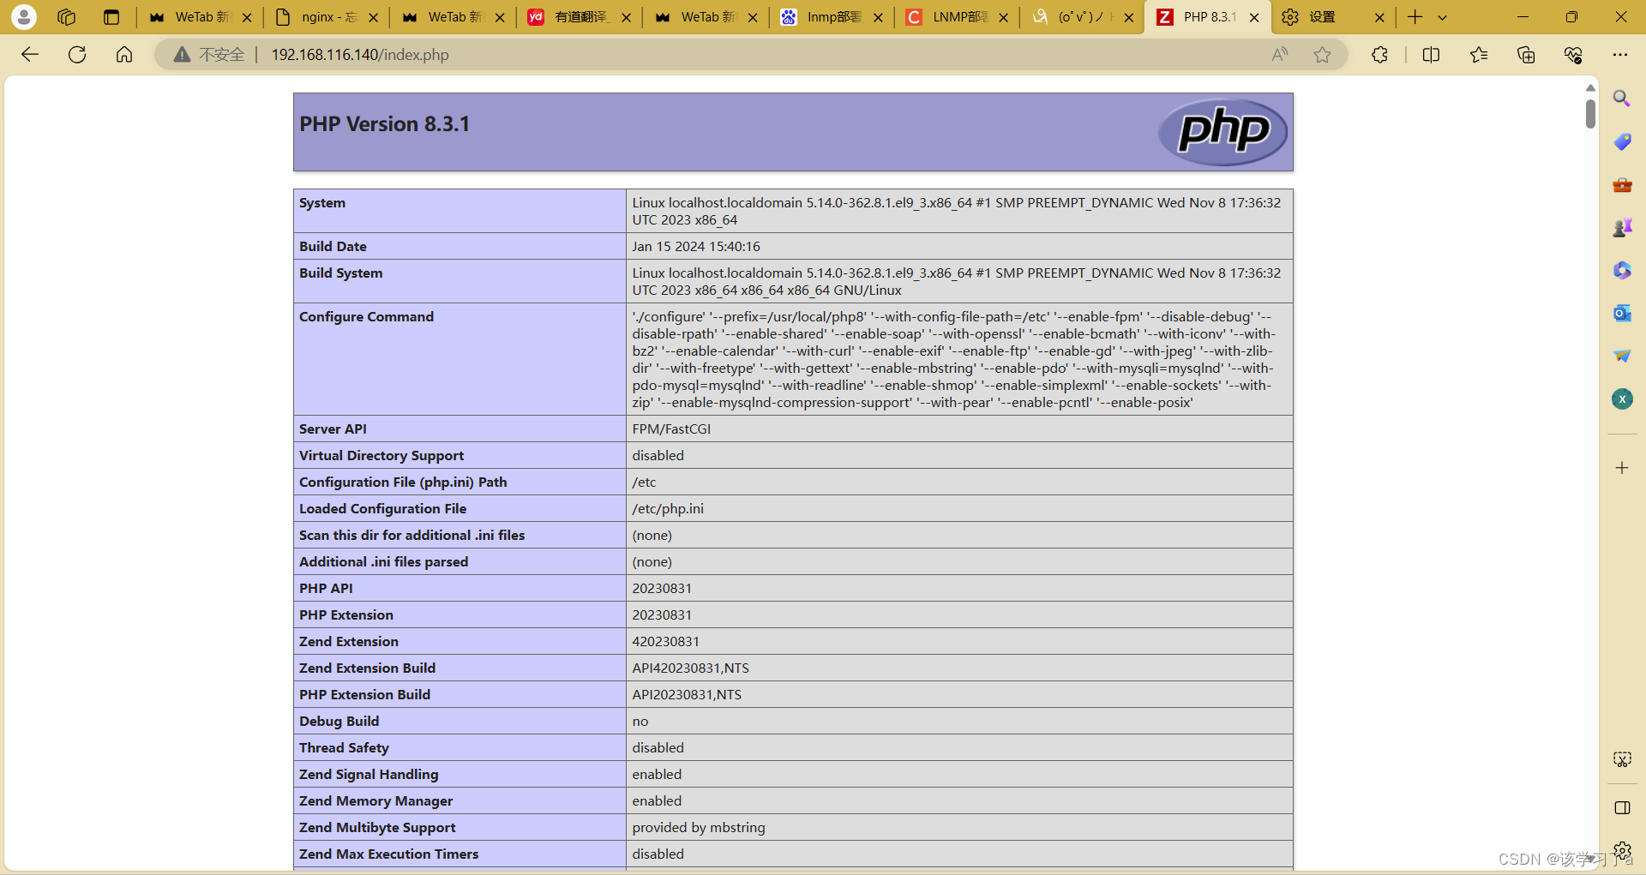Close the nginx tab
The image size is (1646, 875).
373,17
